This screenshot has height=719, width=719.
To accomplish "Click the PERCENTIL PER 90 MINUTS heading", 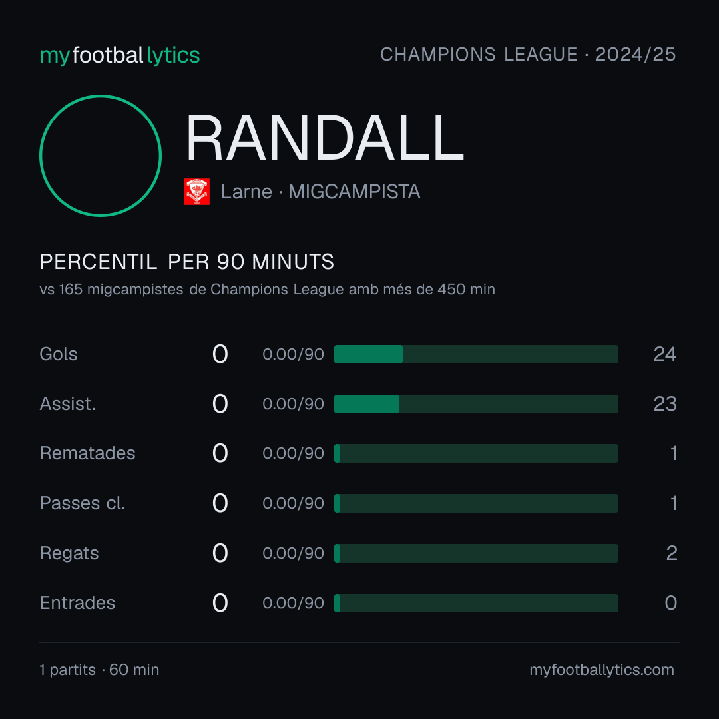I will click(186, 262).
